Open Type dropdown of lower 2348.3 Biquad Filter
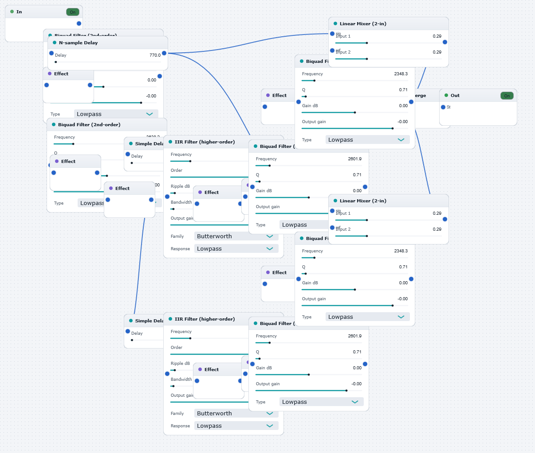This screenshot has width=535, height=453. (367, 317)
